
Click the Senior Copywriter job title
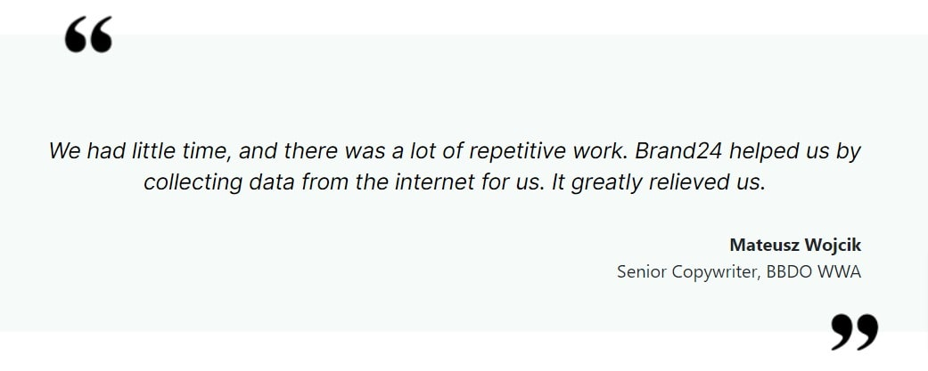coord(688,272)
